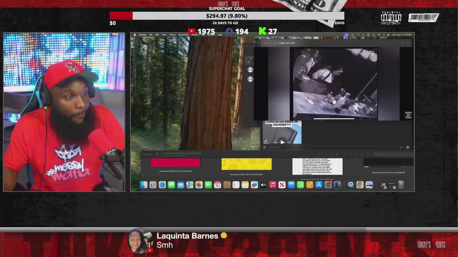Open the History menu
The height and width of the screenshot is (257, 458).
172,35
